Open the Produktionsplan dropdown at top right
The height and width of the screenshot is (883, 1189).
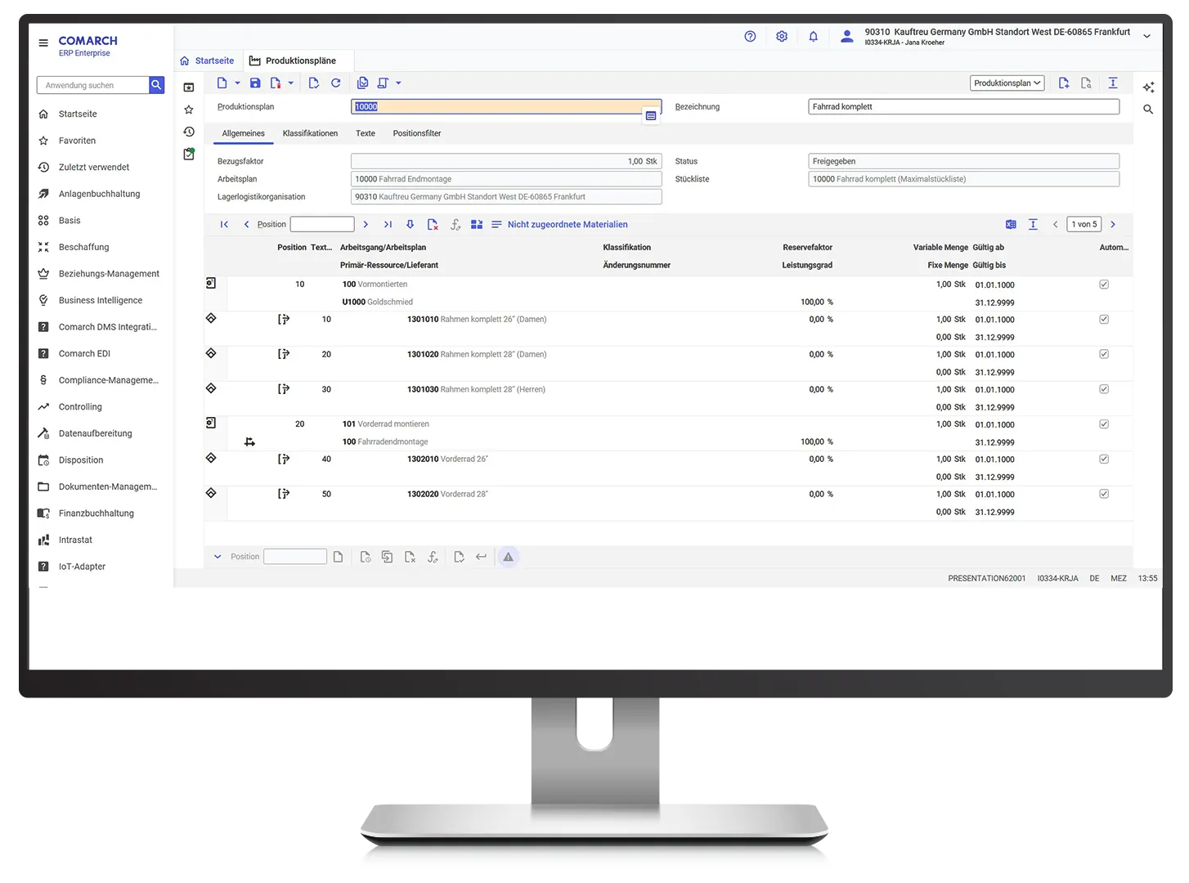1007,83
